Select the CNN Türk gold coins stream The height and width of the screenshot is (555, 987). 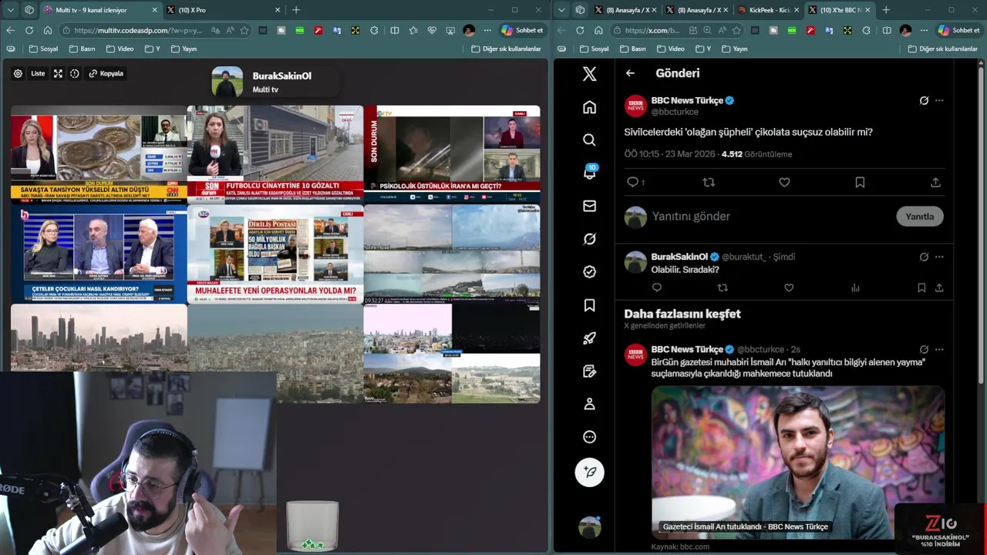[x=99, y=154]
